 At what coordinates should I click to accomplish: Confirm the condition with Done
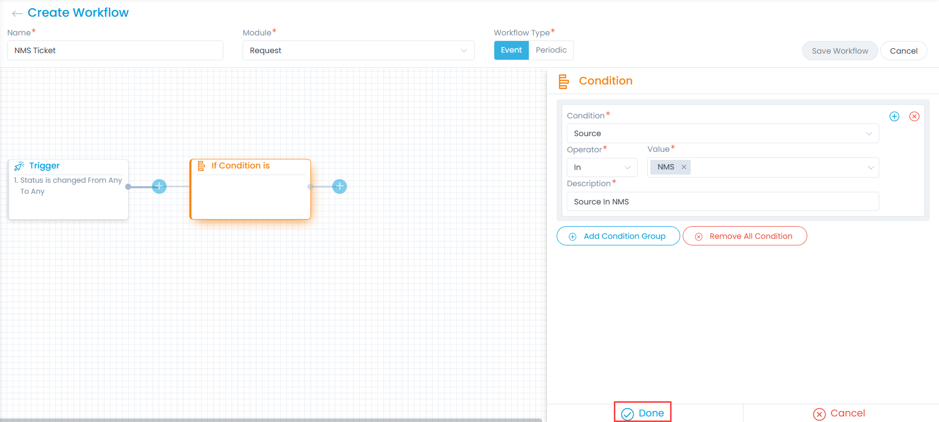coord(643,413)
